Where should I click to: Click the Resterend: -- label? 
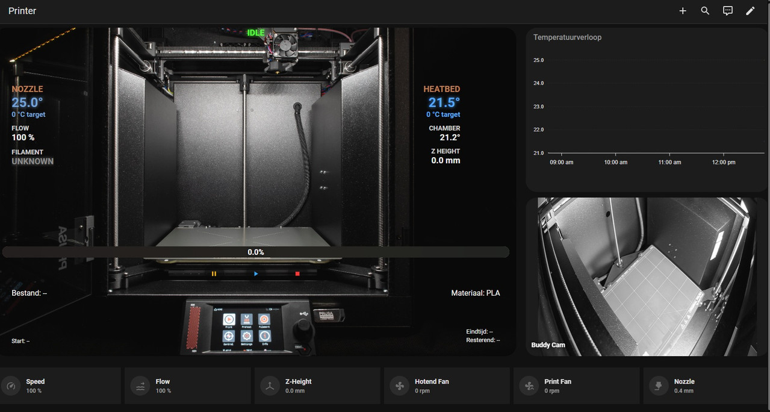tap(483, 340)
